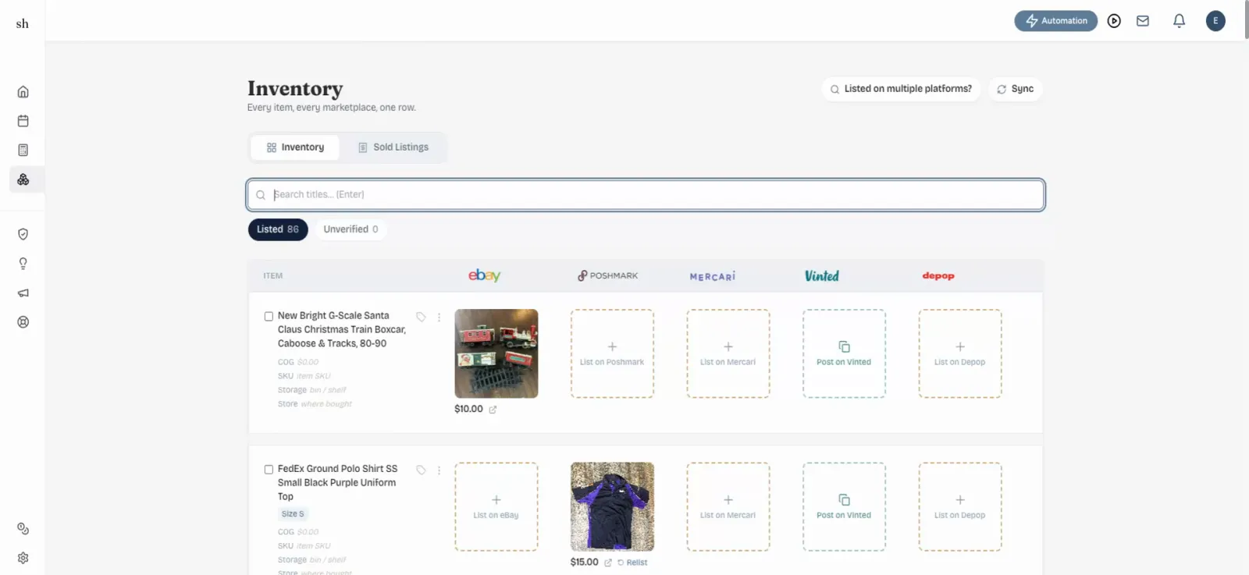The image size is (1249, 575).
Task: Click the $10.00 eBay price
Action: tap(468, 409)
